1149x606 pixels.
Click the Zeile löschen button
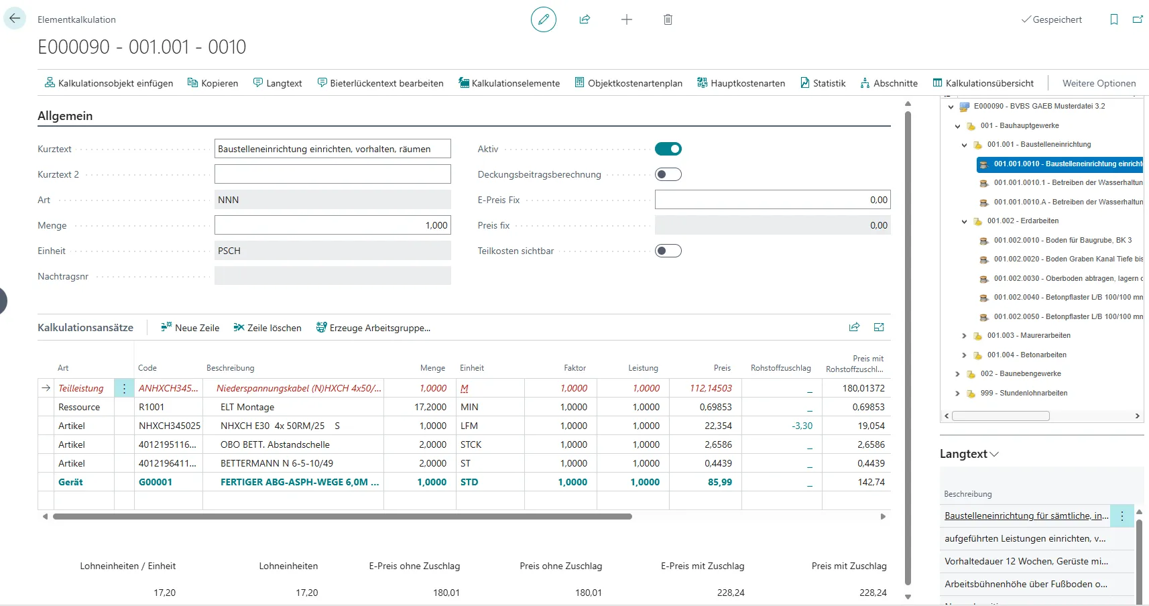tap(267, 328)
